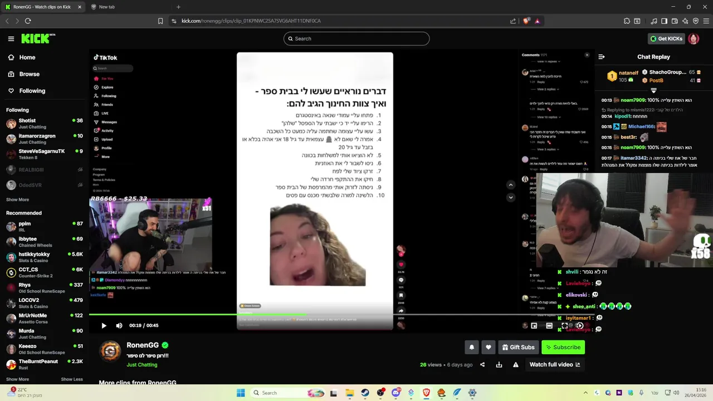The image size is (713, 401).
Task: Collapse the Chat Replay panel
Action: click(602, 57)
